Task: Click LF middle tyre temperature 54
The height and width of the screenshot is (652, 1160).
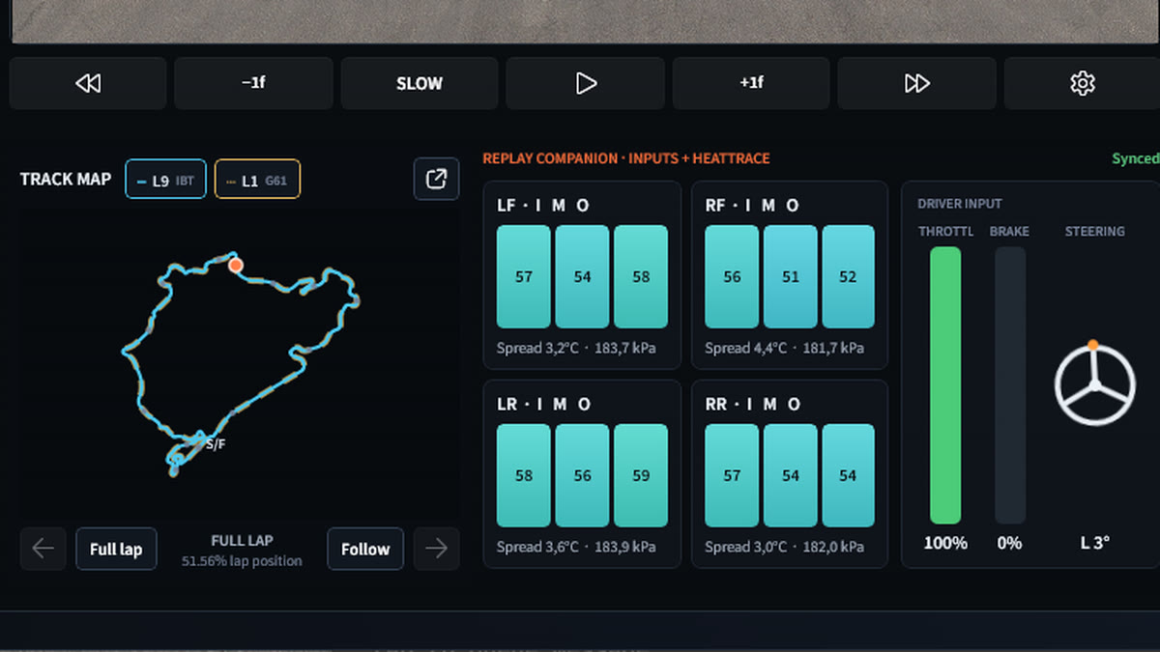Action: pyautogui.click(x=582, y=277)
